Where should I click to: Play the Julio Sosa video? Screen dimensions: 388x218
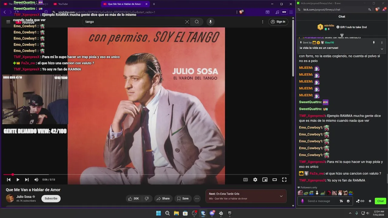[x=18, y=180]
